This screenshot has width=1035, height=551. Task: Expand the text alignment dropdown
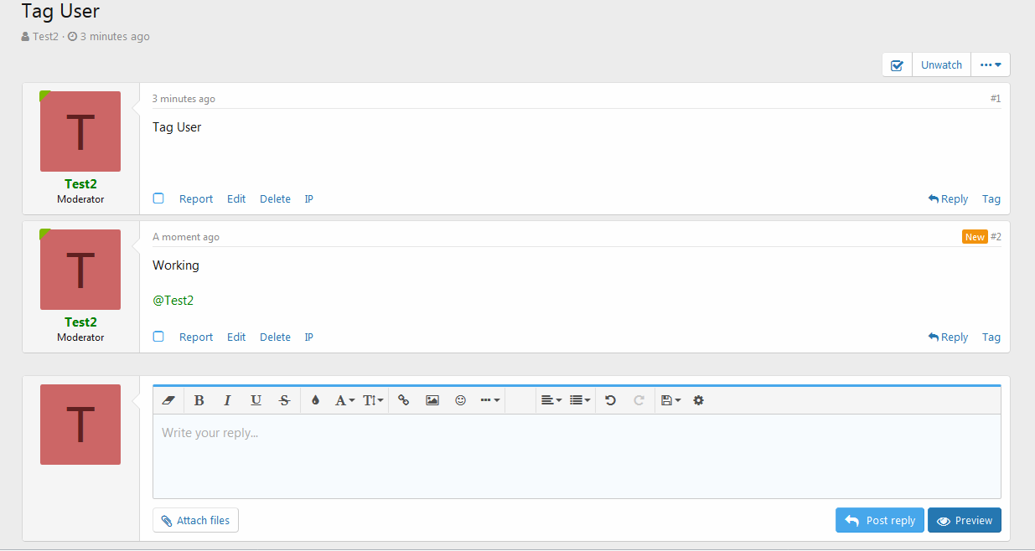tap(551, 400)
